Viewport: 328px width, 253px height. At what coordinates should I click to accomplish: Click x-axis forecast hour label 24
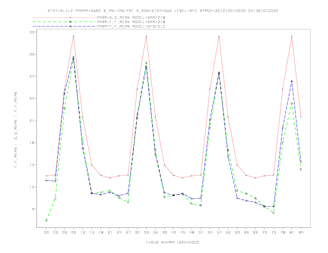click(x=119, y=232)
